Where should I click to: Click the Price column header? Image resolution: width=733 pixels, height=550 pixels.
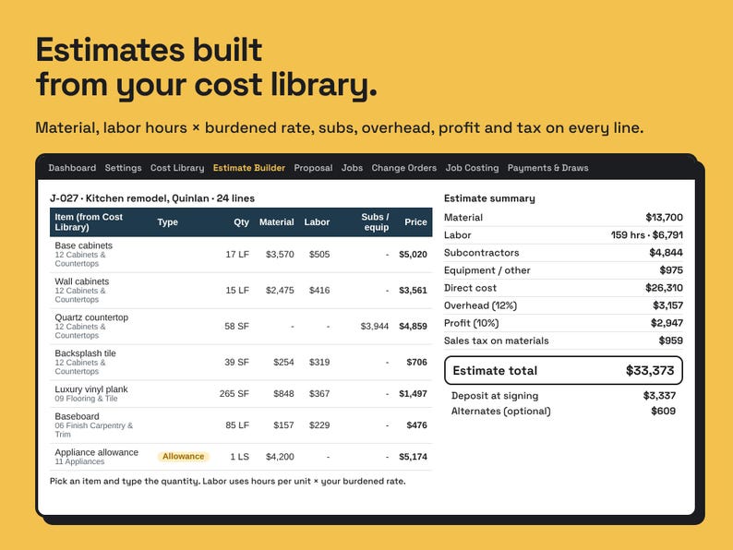click(x=415, y=222)
